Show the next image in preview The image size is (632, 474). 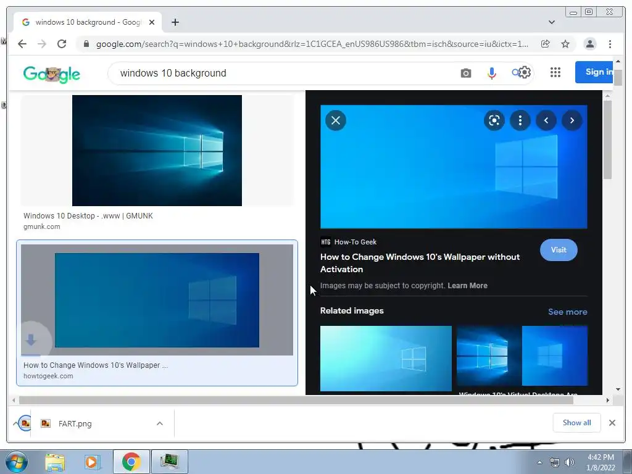point(572,120)
